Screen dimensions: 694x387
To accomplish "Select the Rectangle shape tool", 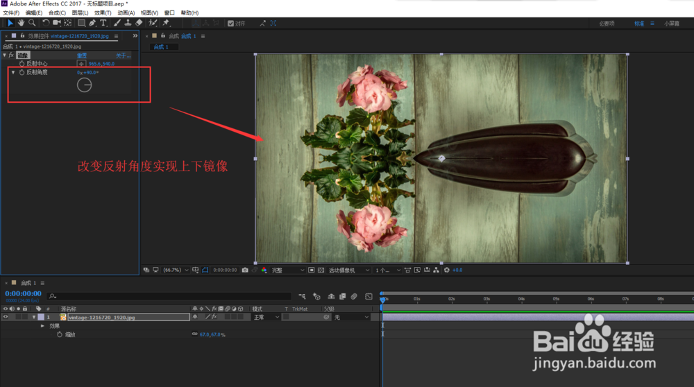I will pyautogui.click(x=81, y=23).
